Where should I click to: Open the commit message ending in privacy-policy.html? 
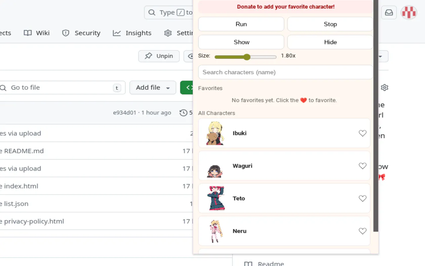point(32,221)
